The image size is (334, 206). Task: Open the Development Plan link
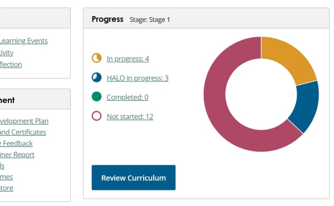pyautogui.click(x=24, y=121)
